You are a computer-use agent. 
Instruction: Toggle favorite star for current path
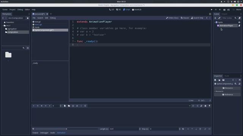pos(28,18)
